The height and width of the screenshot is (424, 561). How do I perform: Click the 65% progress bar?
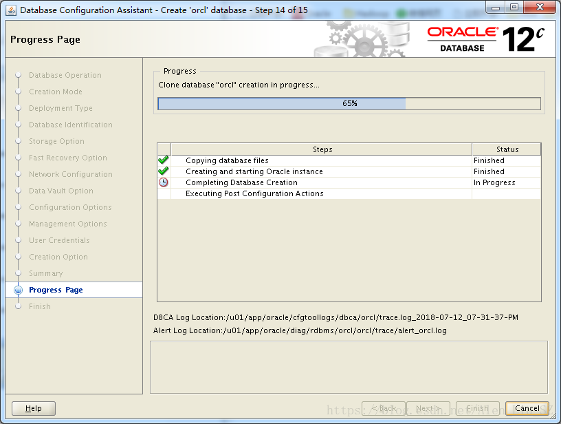point(349,103)
